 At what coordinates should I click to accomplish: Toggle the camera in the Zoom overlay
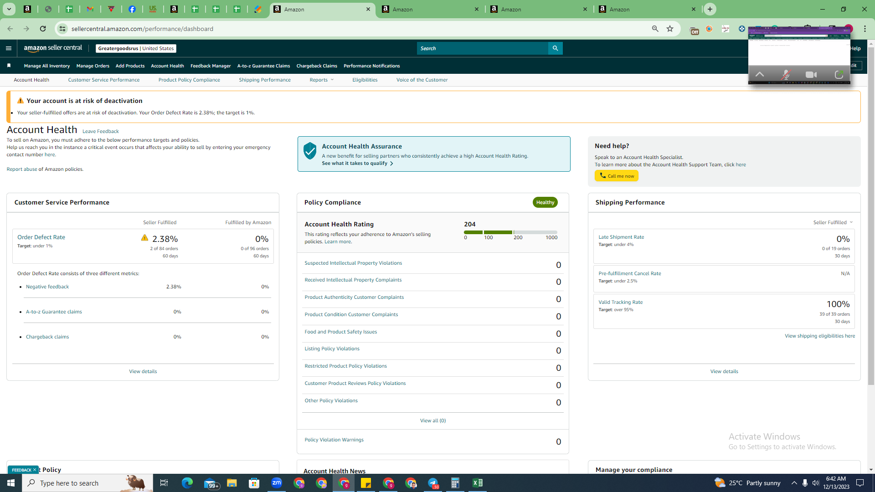coord(811,75)
